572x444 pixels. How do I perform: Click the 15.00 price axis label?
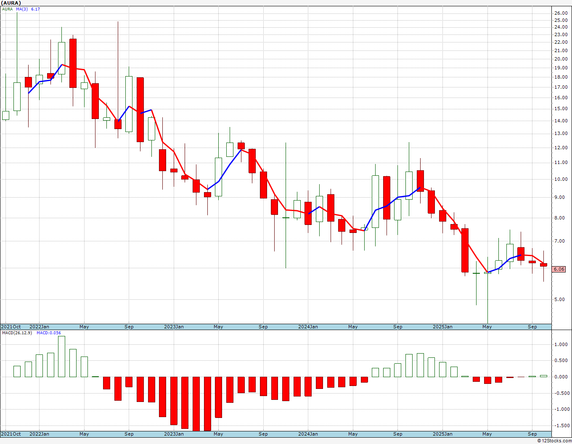[561, 109]
